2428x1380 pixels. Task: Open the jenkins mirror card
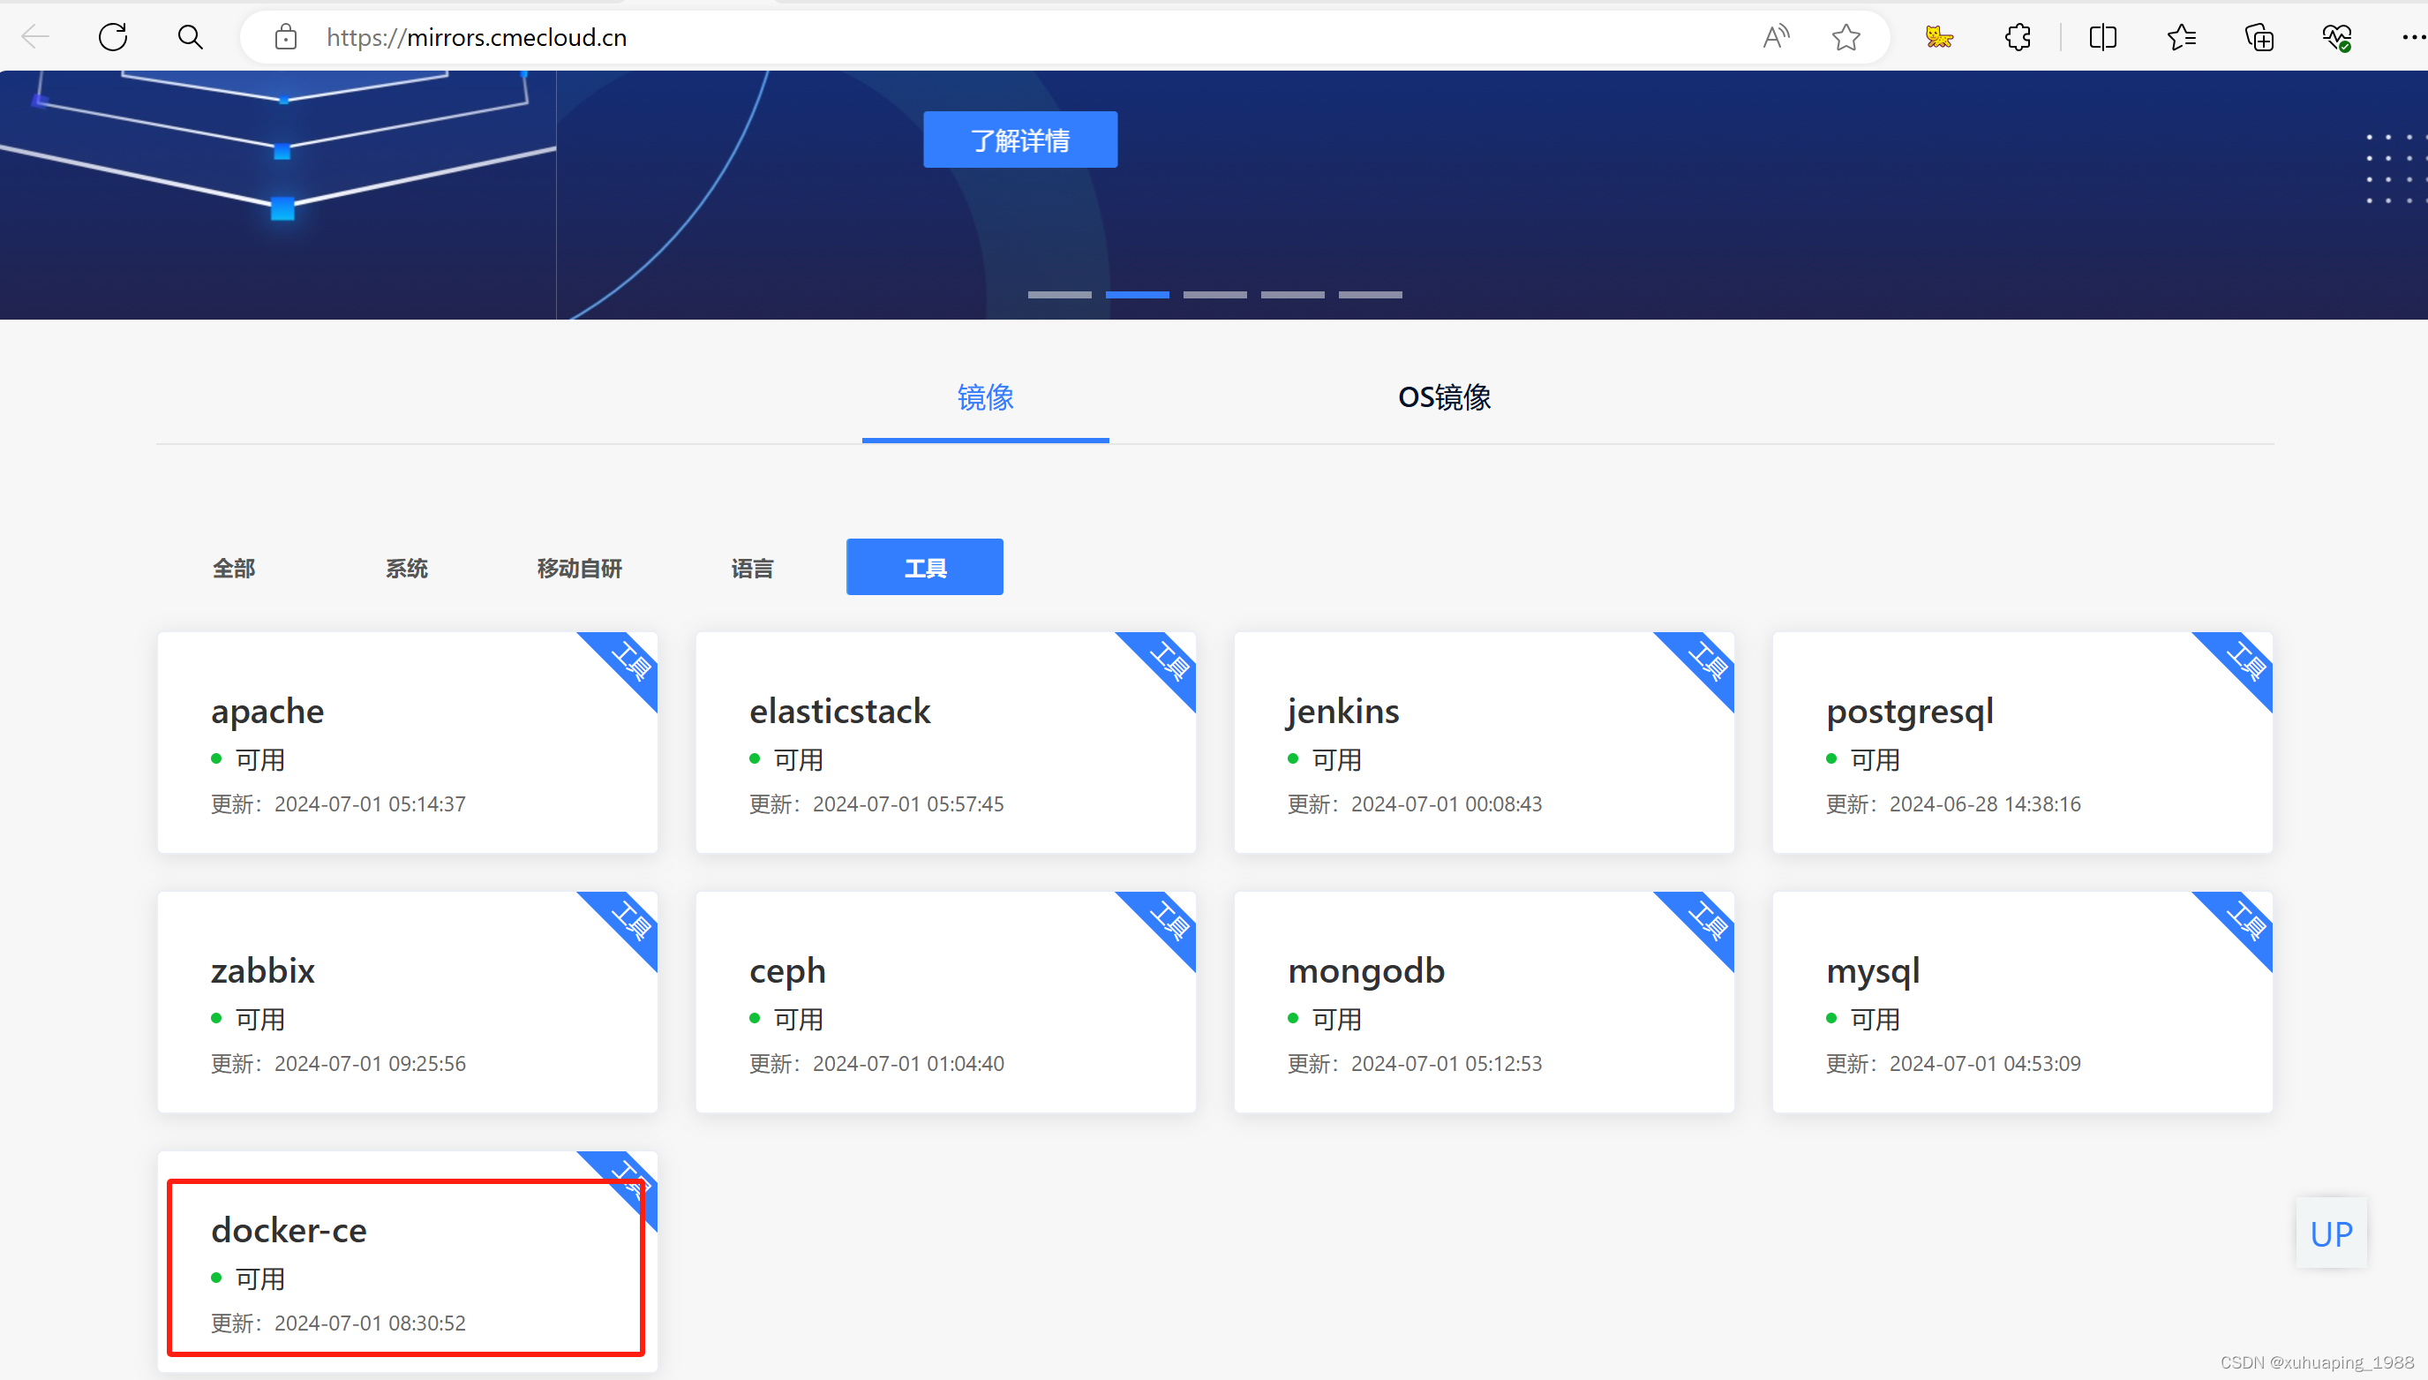pyautogui.click(x=1485, y=743)
